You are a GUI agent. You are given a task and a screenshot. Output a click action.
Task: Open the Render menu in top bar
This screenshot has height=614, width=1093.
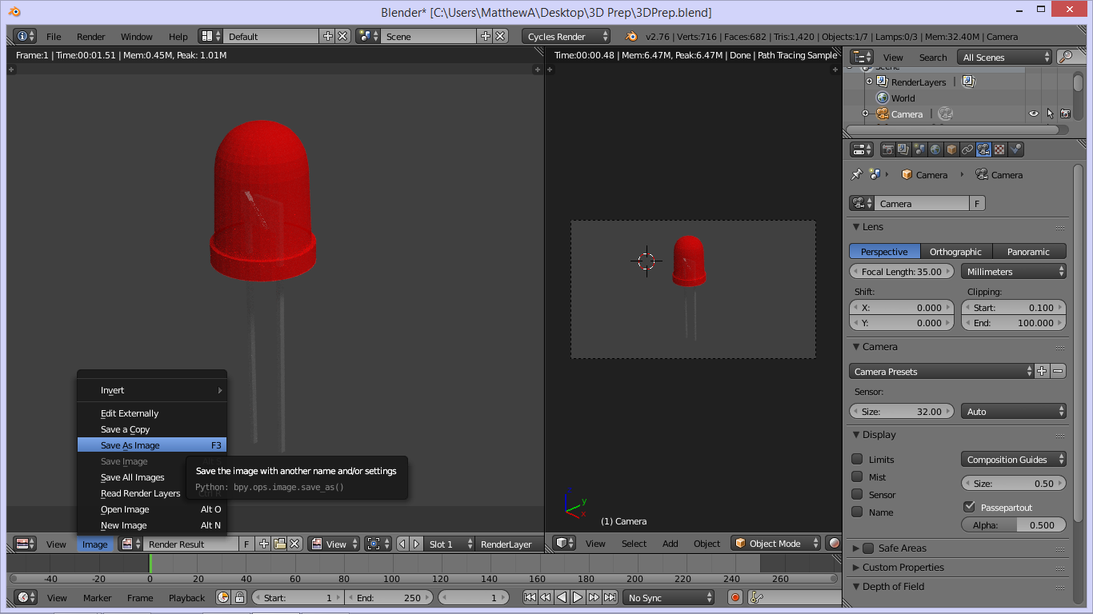pos(91,36)
